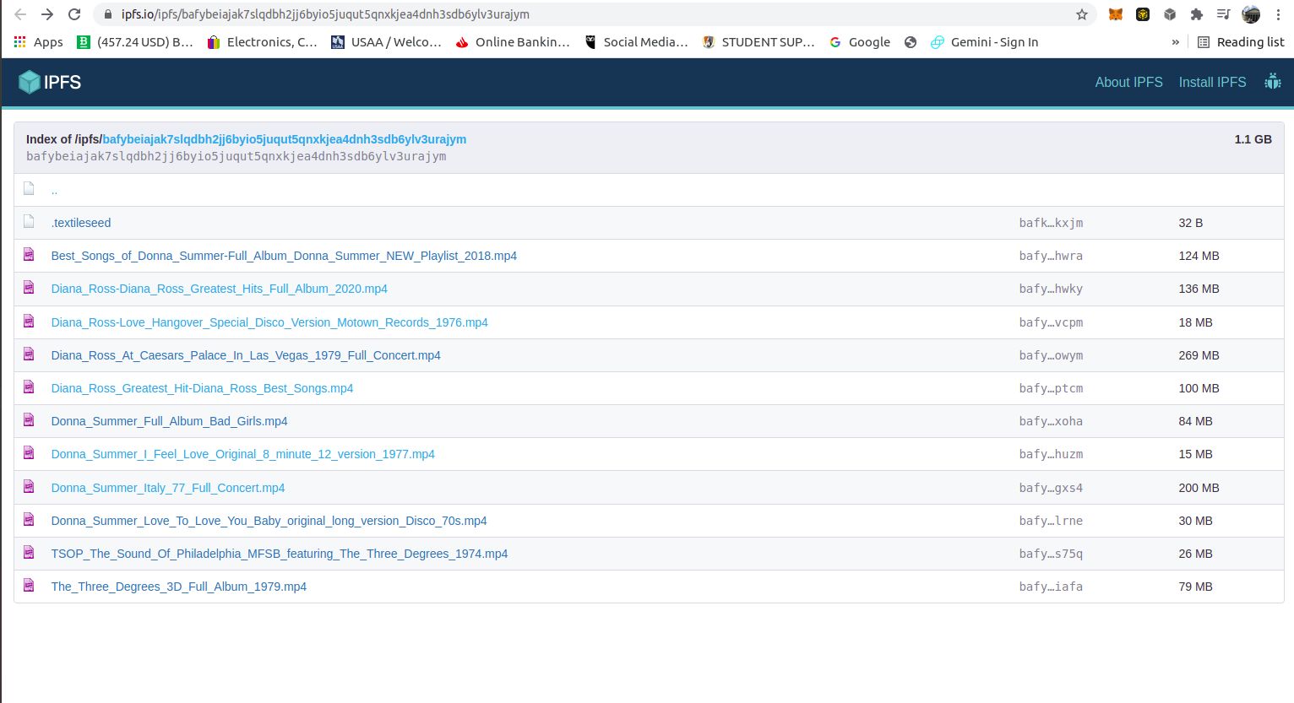Open the Gemini - Sign In bookmark
Viewport: 1294px width, 703px height.
click(x=985, y=42)
